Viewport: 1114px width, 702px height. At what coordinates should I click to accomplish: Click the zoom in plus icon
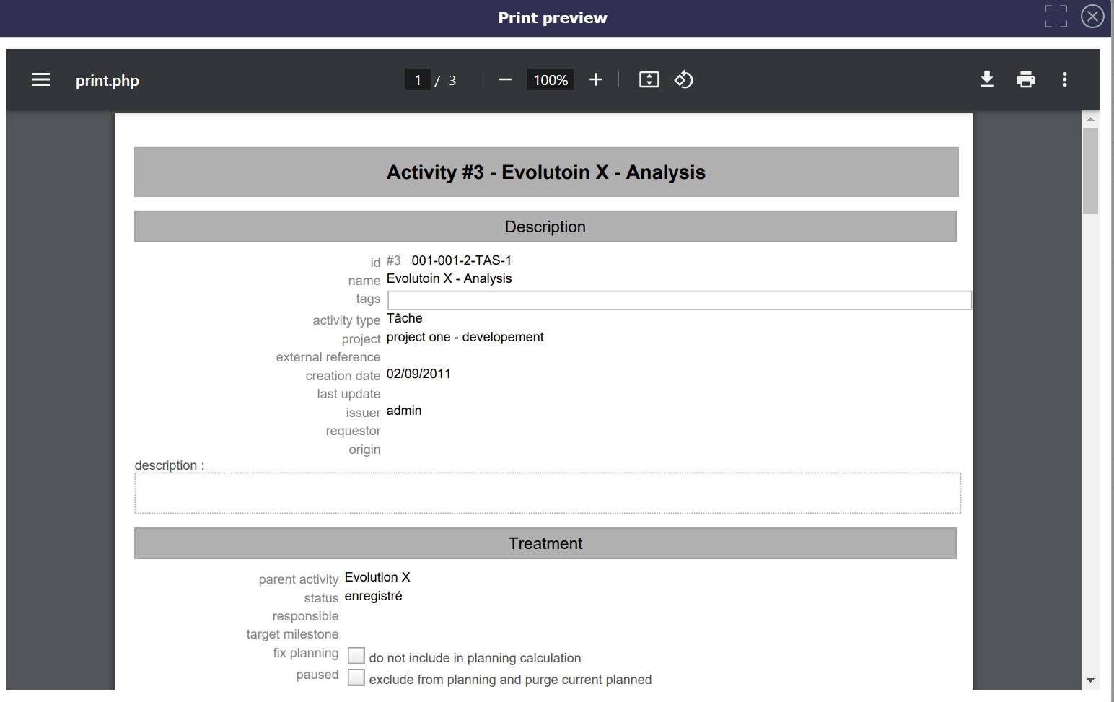click(x=596, y=80)
